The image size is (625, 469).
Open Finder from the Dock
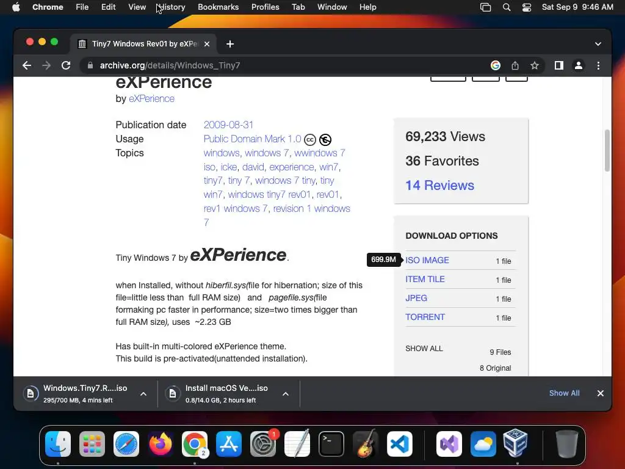click(x=58, y=444)
